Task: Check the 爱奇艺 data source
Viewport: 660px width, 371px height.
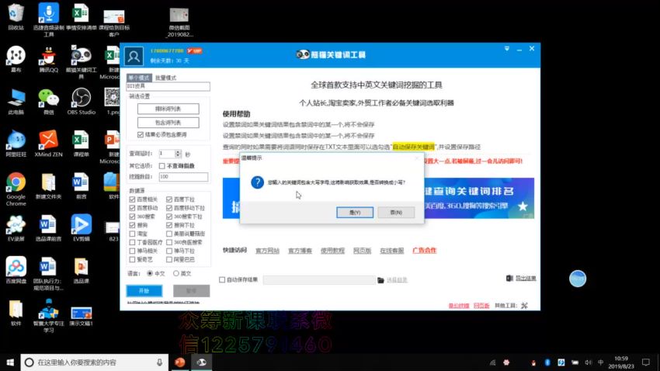Action: pos(132,259)
